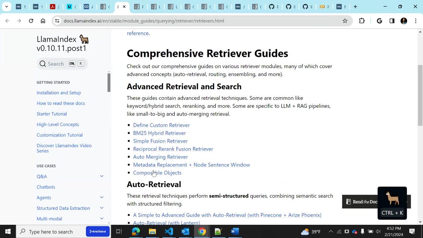Click the browser back arrow

7,21
